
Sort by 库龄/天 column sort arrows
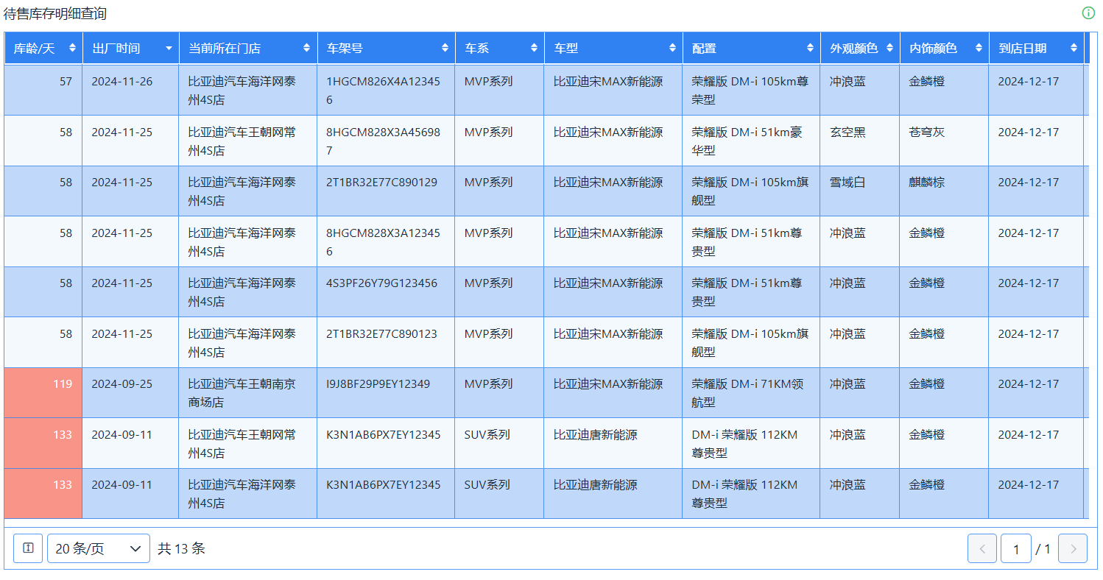tap(72, 48)
